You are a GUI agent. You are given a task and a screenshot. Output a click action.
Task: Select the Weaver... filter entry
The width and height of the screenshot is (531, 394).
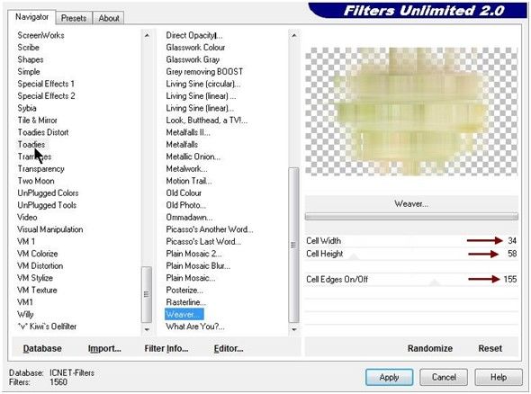pos(184,315)
